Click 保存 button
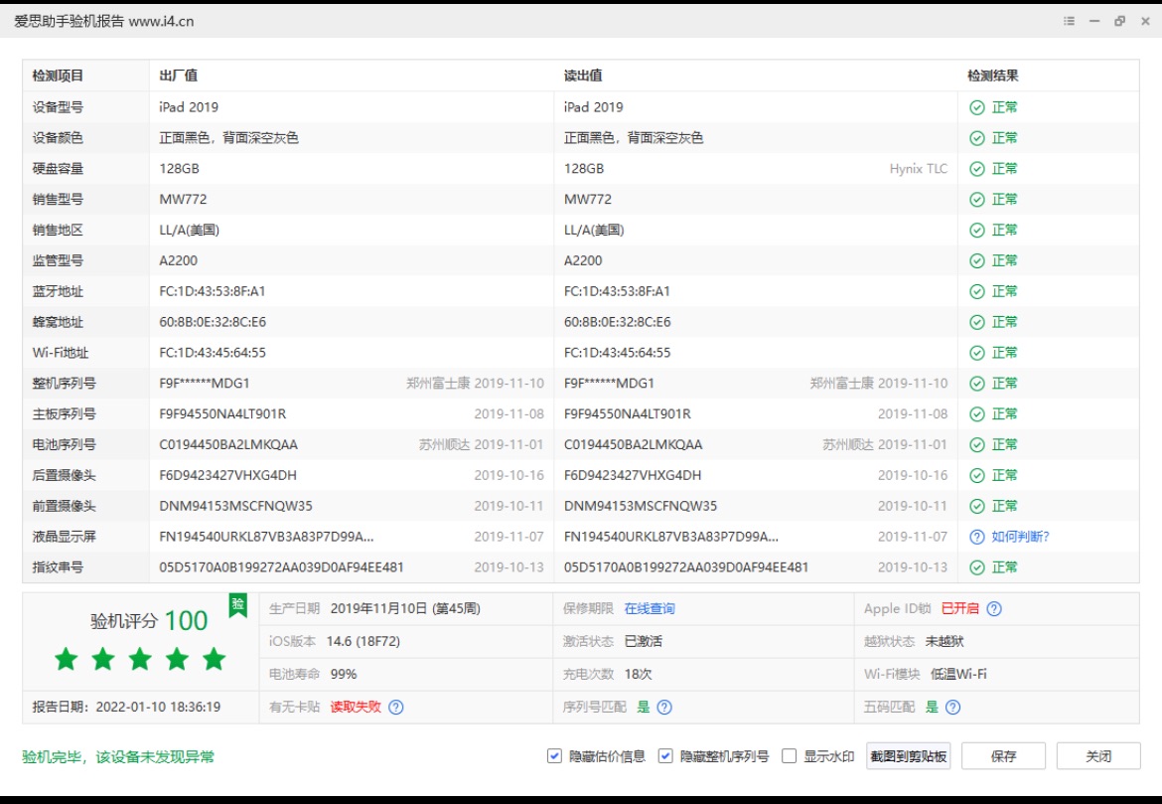 pos(1003,756)
